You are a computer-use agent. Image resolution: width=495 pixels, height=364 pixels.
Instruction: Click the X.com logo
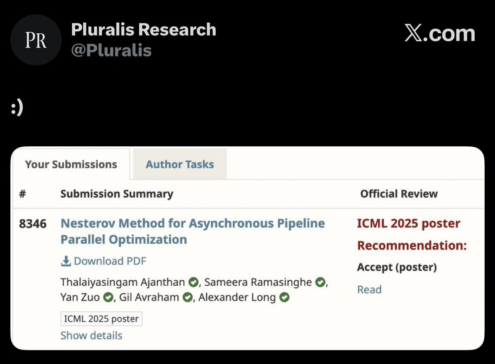440,33
